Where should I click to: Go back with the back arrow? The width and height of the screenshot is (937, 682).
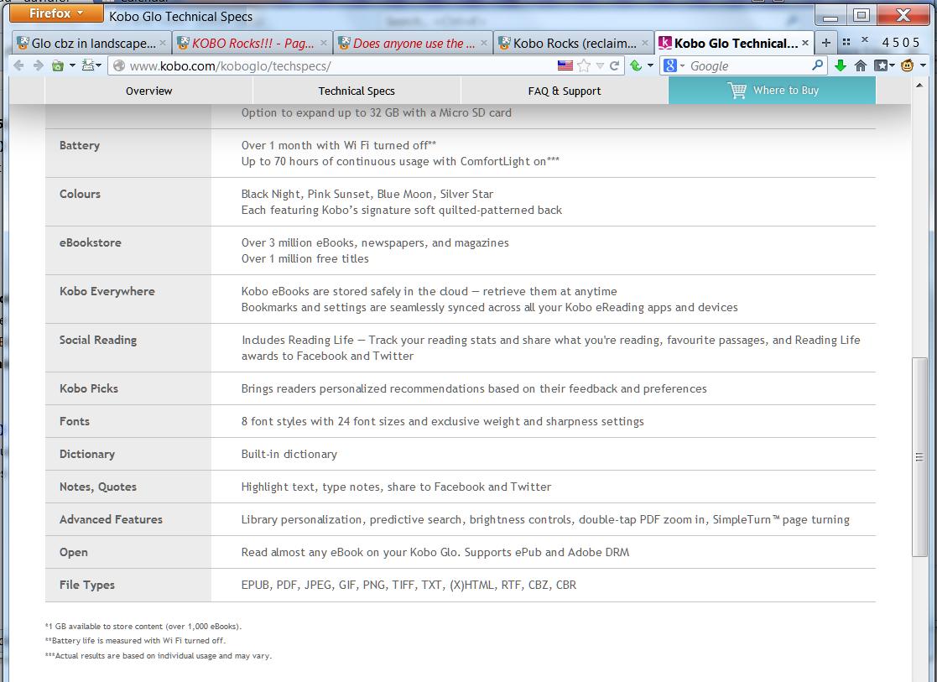pyautogui.click(x=18, y=65)
